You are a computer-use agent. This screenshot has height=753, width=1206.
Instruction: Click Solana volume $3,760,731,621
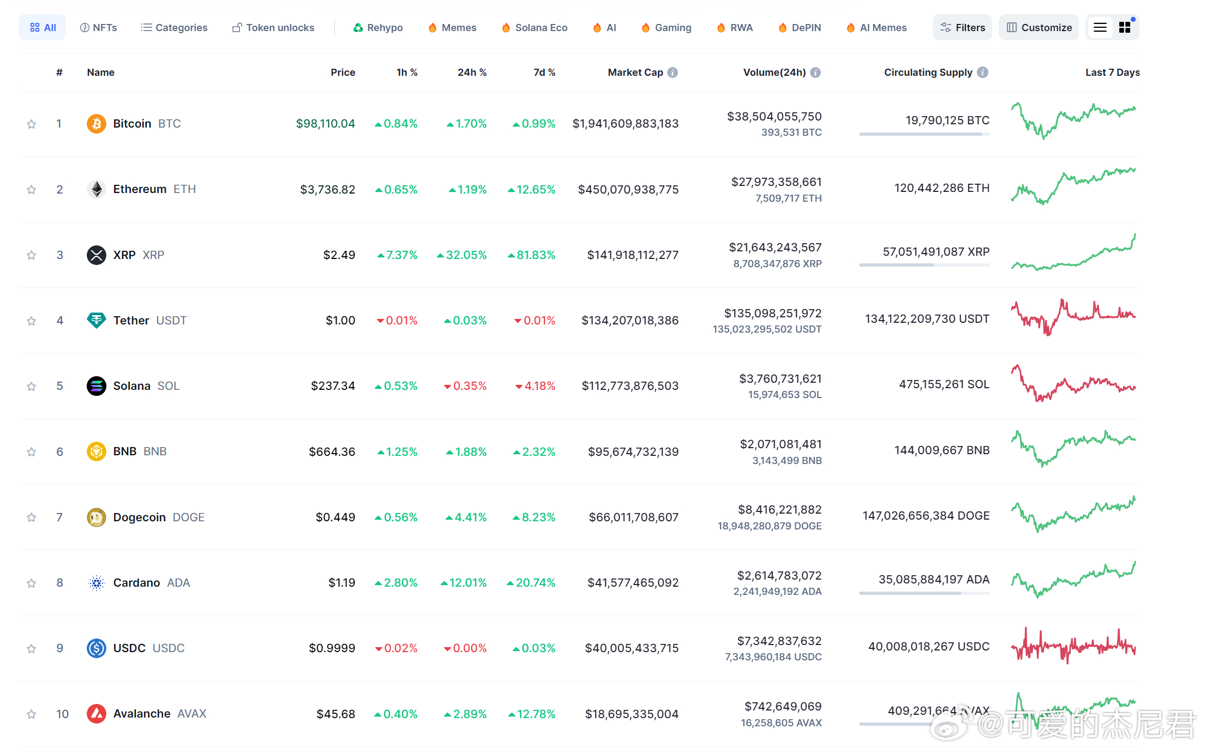tap(781, 379)
